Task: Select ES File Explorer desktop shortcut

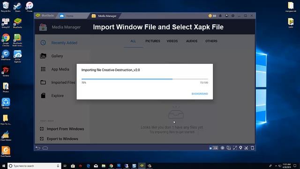Action: pos(18,56)
